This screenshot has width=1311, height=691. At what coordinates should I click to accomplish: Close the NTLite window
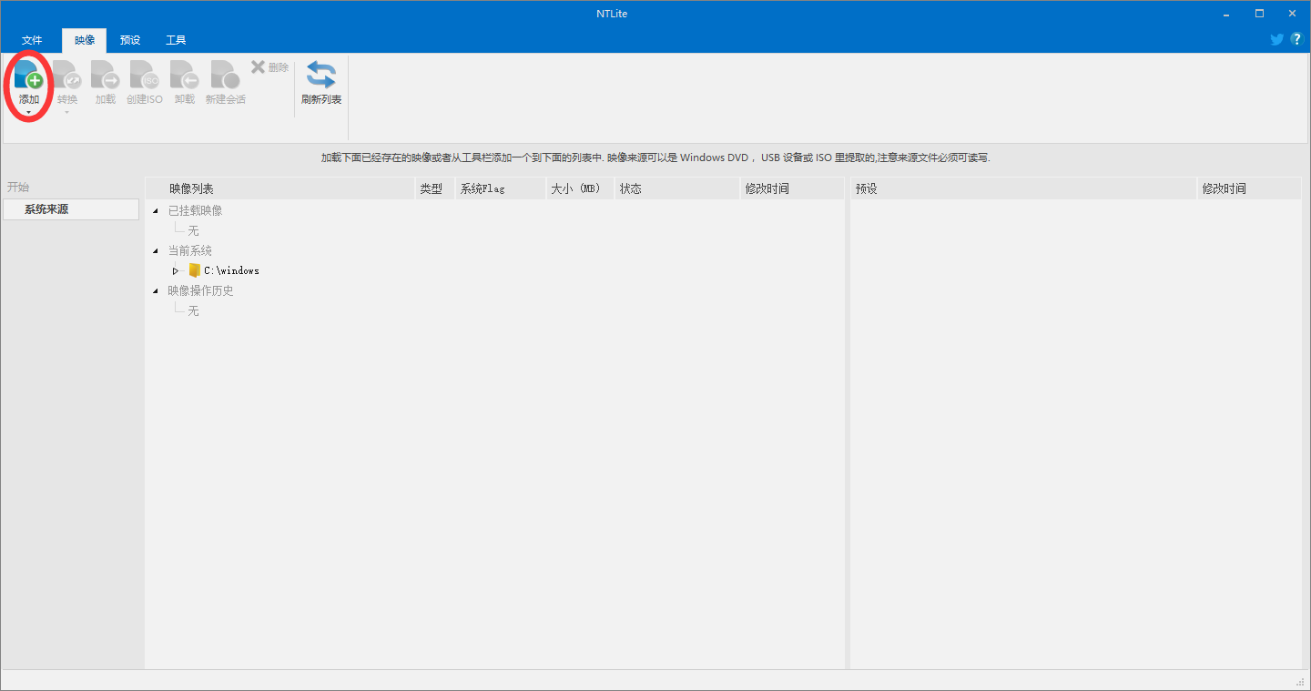point(1292,14)
